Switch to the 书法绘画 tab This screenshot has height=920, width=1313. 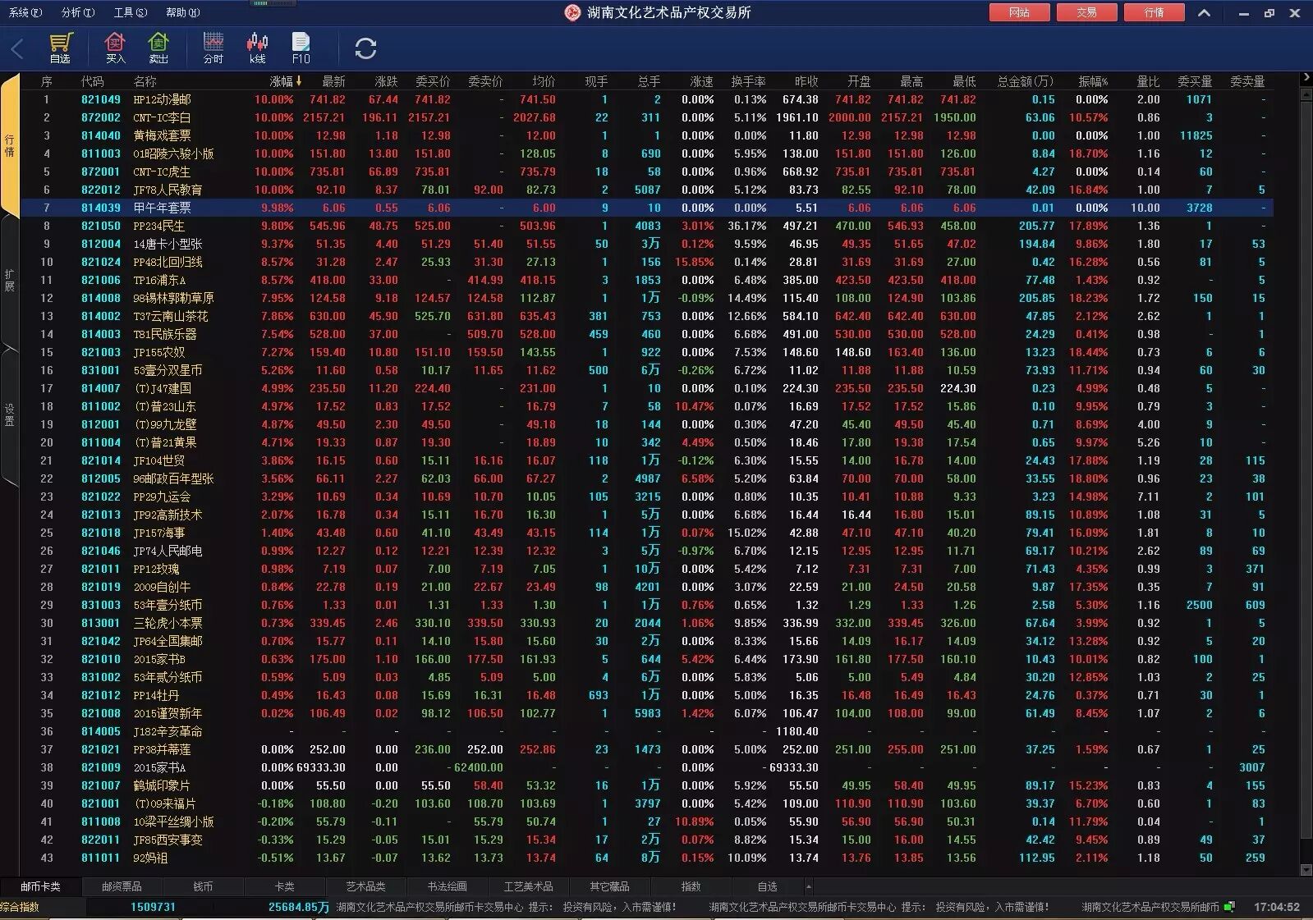448,886
